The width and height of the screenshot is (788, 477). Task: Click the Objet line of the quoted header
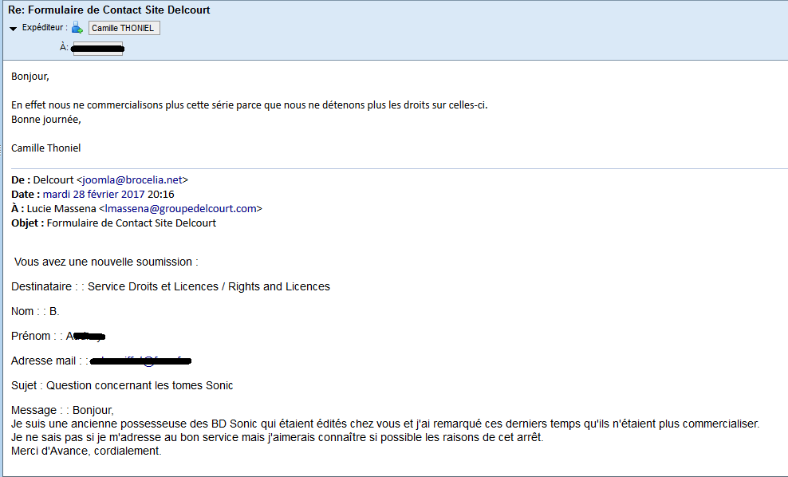(113, 223)
